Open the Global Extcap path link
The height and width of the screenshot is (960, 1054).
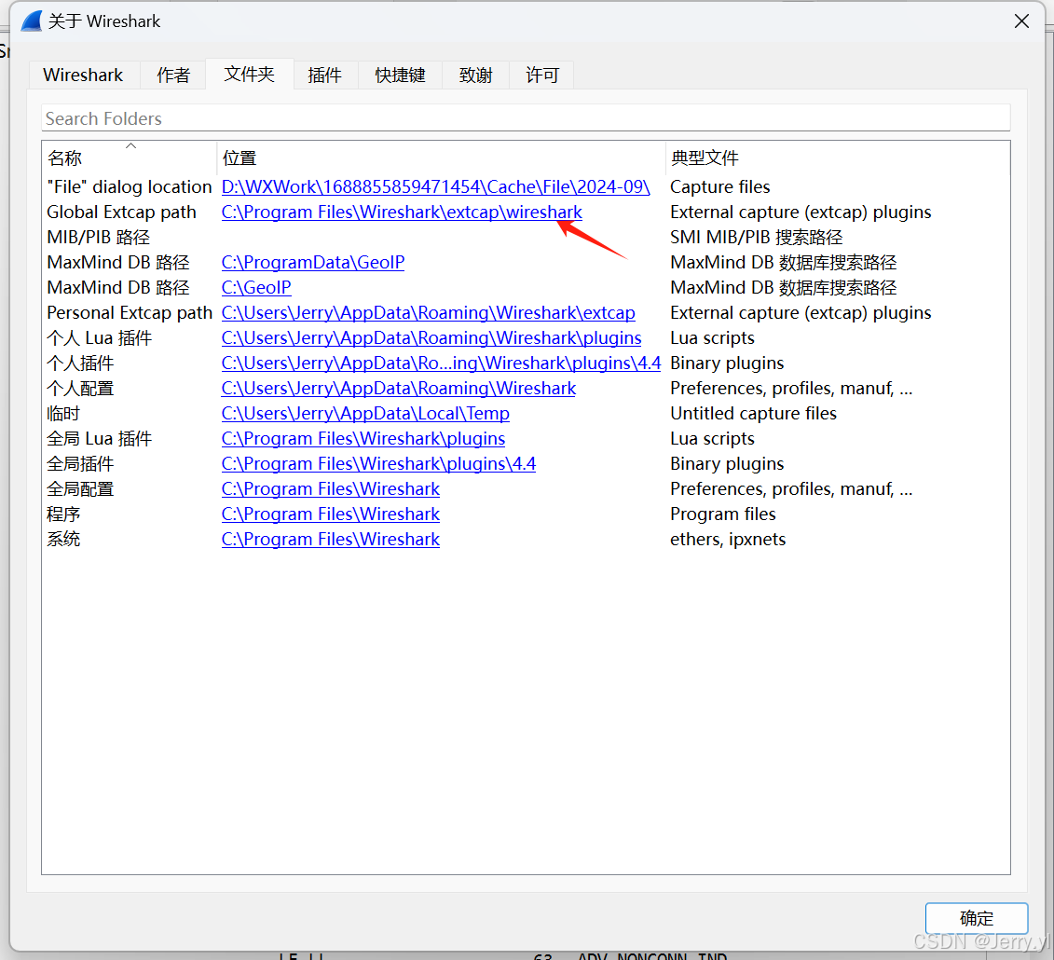402,213
